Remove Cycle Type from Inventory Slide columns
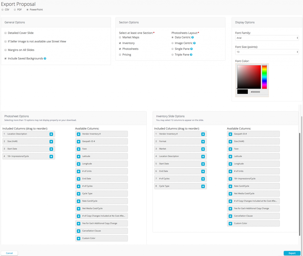Screen dimensions: 303x256 [x=203, y=186]
